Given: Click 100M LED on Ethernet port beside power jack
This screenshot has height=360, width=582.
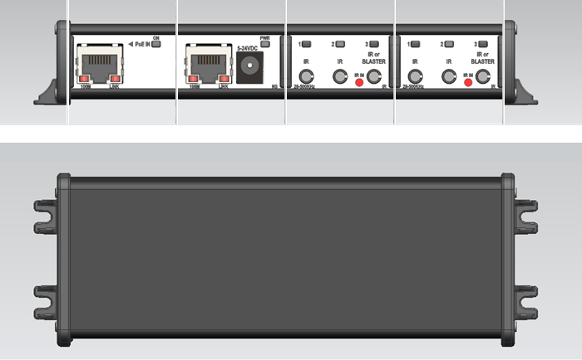Looking at the screenshot, I should point(193,79).
